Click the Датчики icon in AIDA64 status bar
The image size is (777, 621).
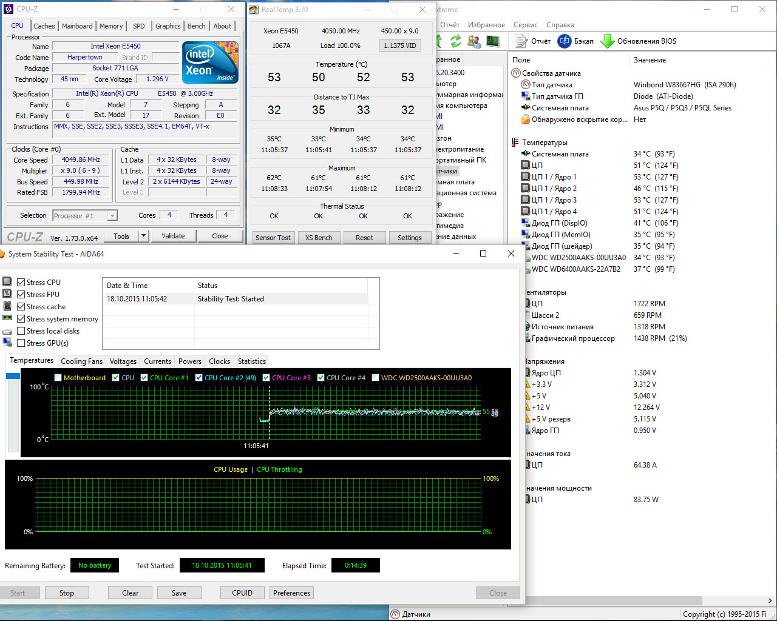(395, 614)
